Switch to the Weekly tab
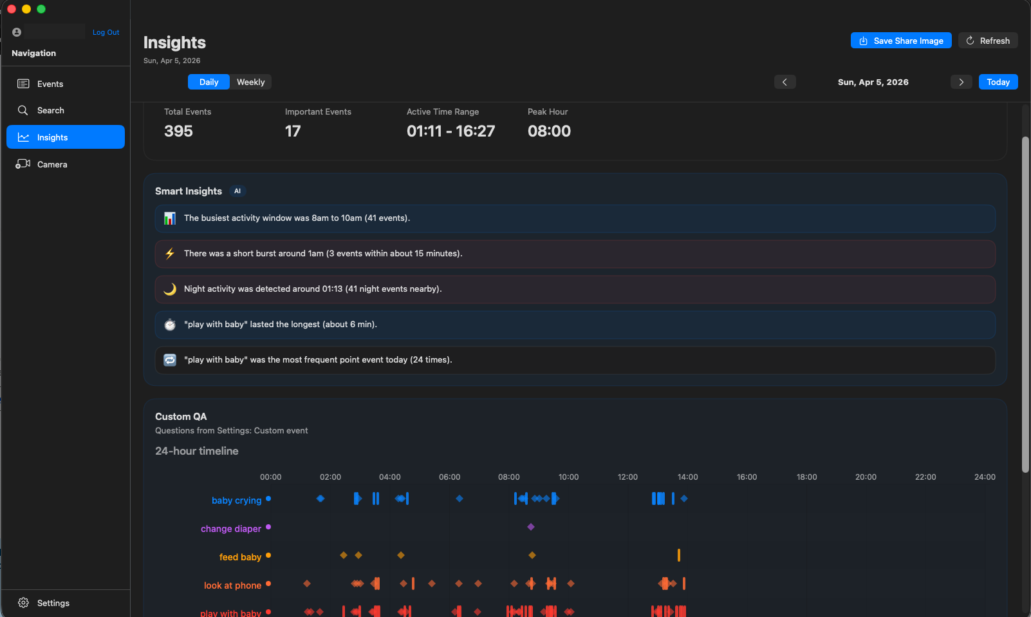This screenshot has width=1031, height=617. tap(250, 82)
